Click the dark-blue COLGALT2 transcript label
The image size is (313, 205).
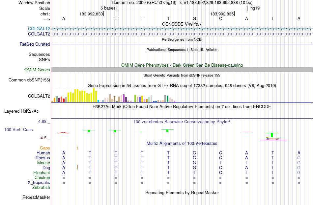39,34
